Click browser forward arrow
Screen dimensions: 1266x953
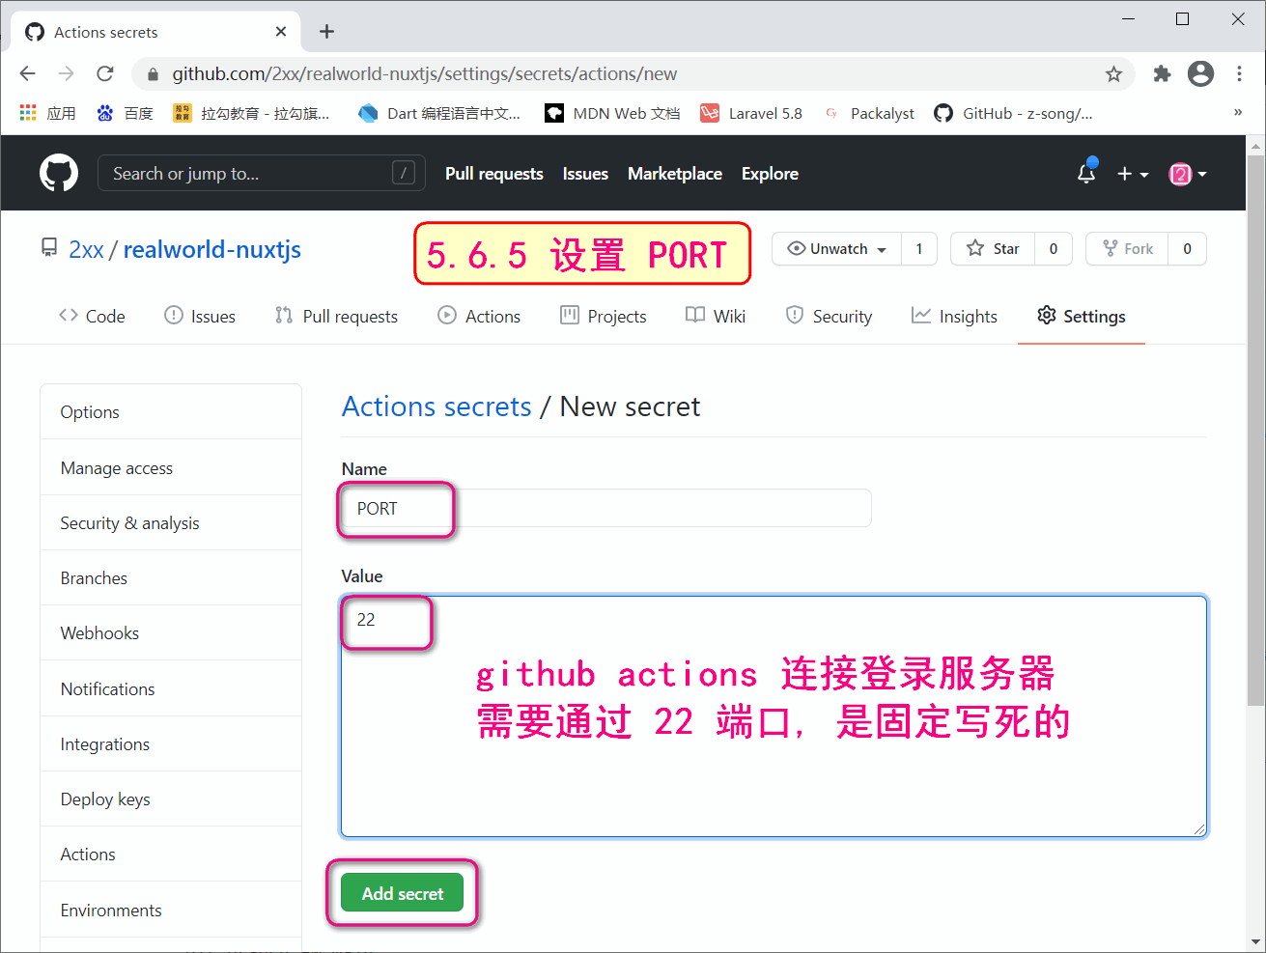[x=66, y=73]
